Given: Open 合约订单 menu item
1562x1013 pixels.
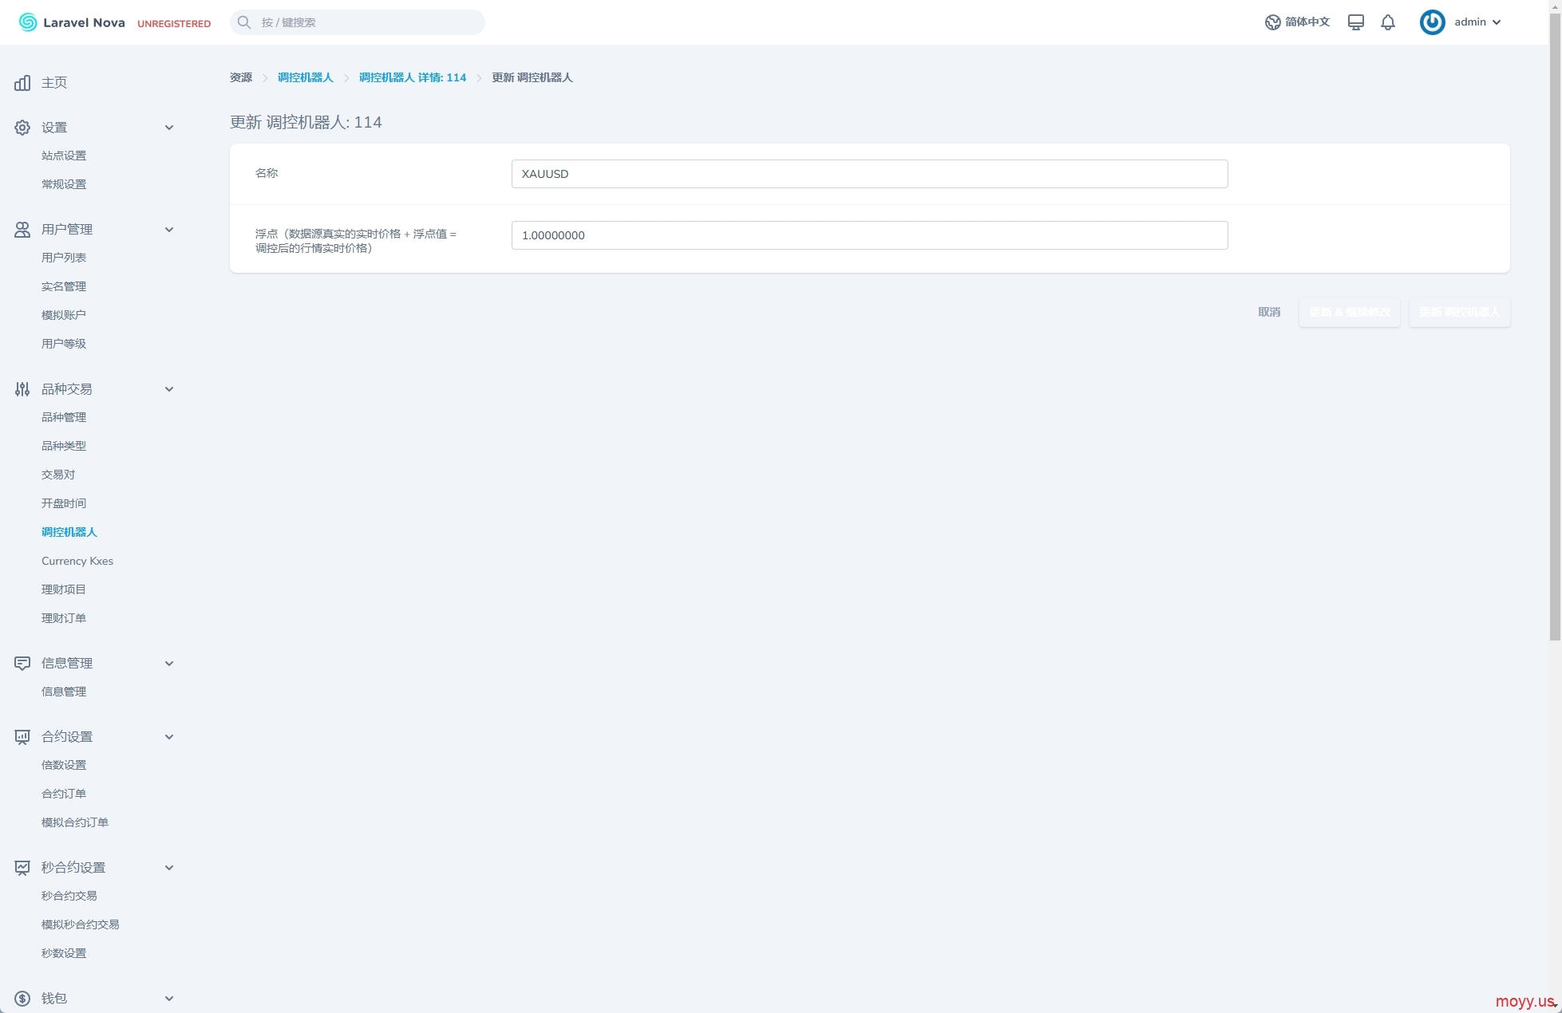Looking at the screenshot, I should pyautogui.click(x=64, y=794).
